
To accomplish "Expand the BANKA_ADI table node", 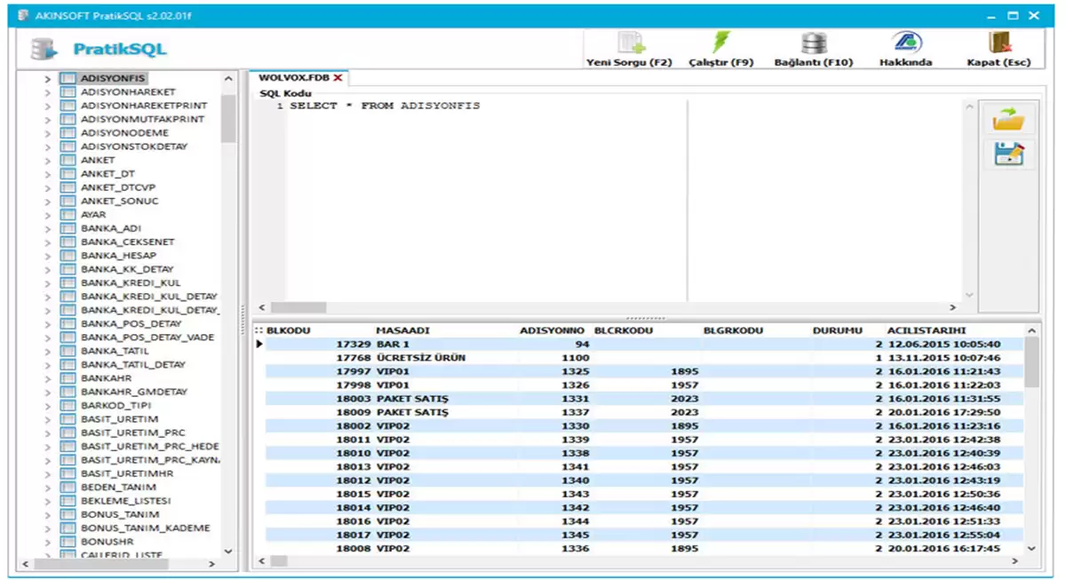I will click(48, 228).
